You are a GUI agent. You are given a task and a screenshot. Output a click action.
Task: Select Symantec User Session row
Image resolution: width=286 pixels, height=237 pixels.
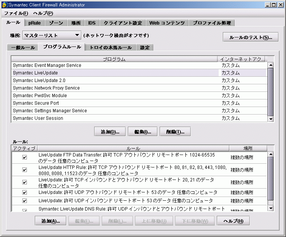point(139,118)
